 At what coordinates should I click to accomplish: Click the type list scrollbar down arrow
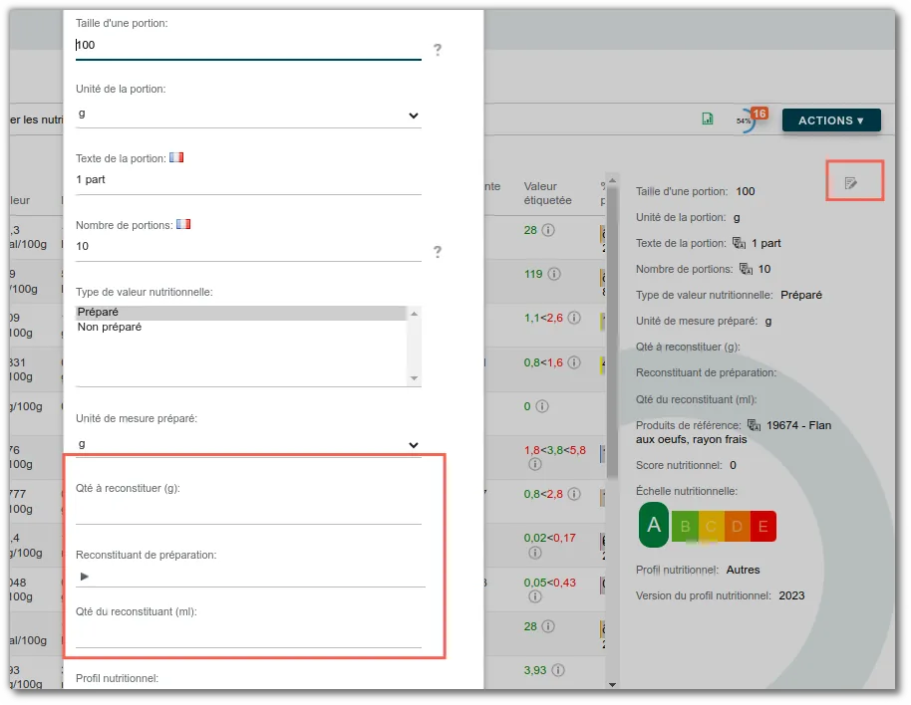(415, 378)
